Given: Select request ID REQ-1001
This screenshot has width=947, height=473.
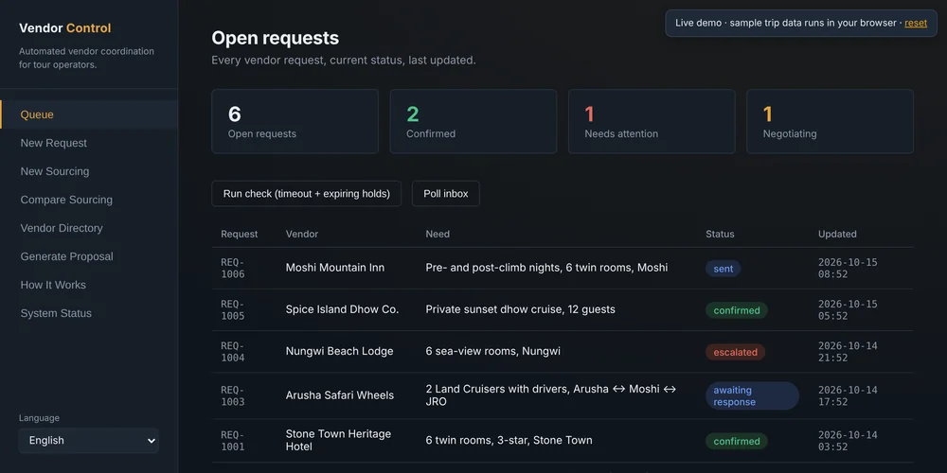Looking at the screenshot, I should [x=233, y=441].
